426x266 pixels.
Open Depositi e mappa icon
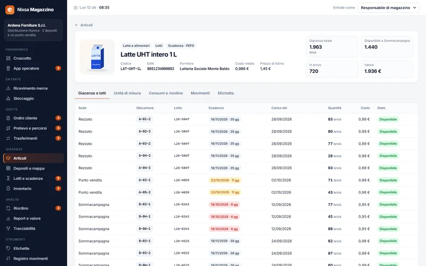(8, 168)
